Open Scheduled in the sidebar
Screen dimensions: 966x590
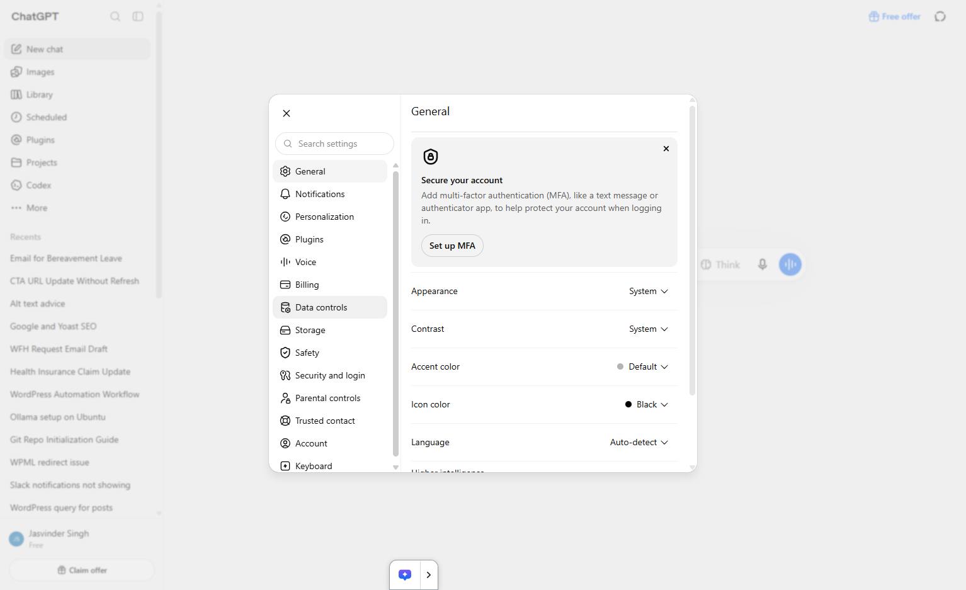77,117
